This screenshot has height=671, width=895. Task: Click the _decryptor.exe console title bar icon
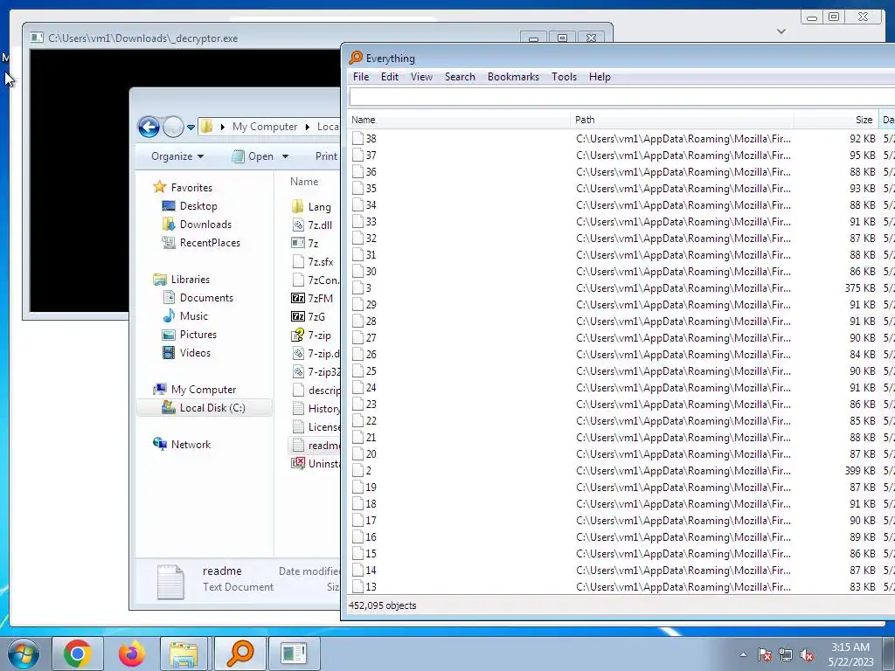(x=37, y=38)
